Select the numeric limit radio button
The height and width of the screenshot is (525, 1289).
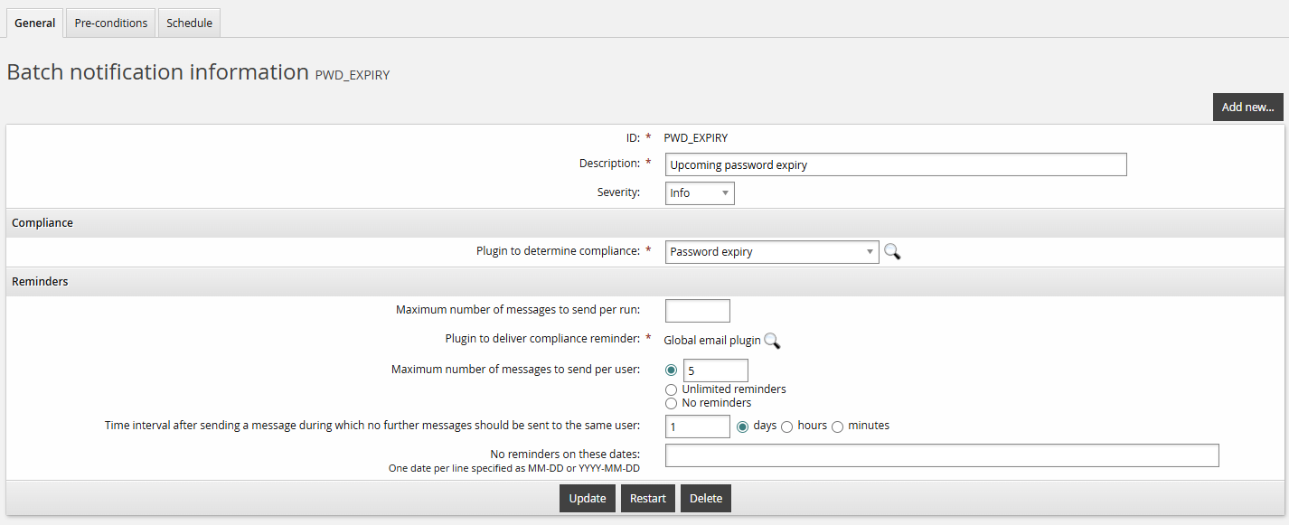pos(671,370)
